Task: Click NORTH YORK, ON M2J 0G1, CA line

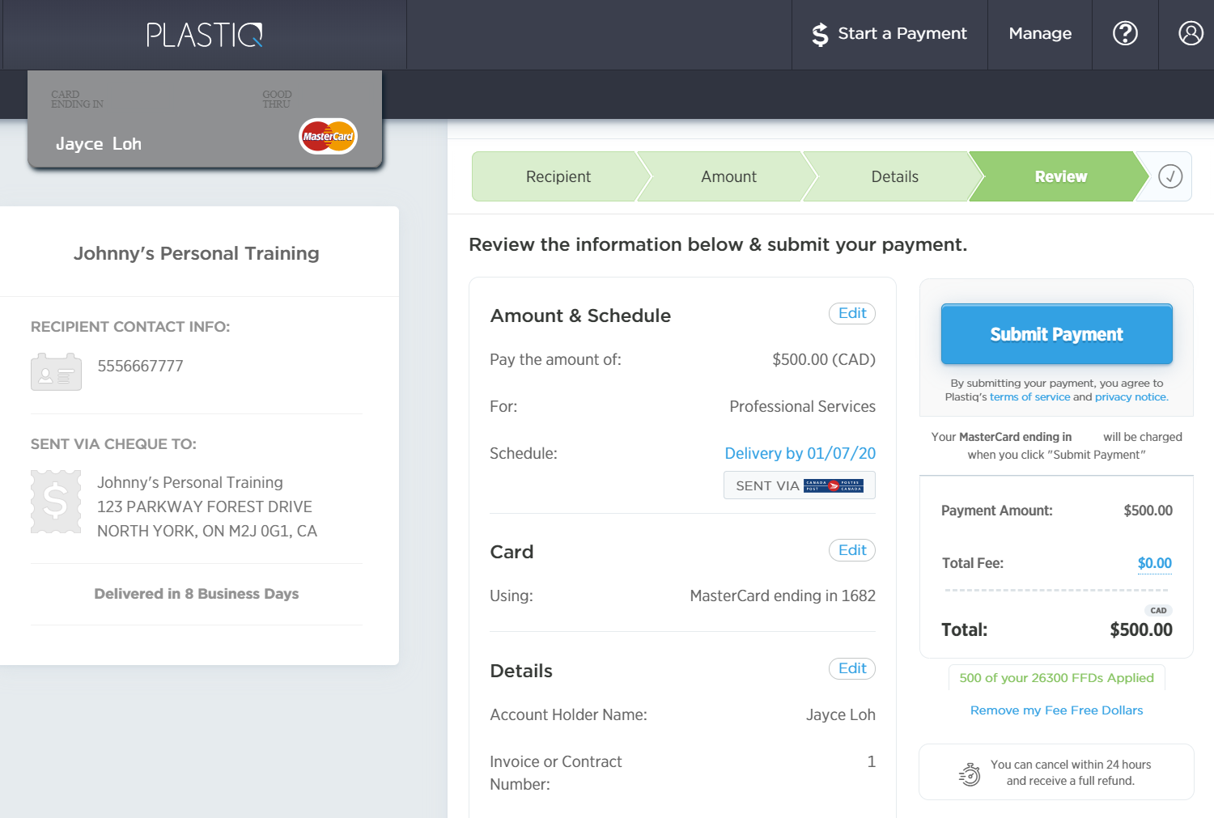Action: [207, 531]
